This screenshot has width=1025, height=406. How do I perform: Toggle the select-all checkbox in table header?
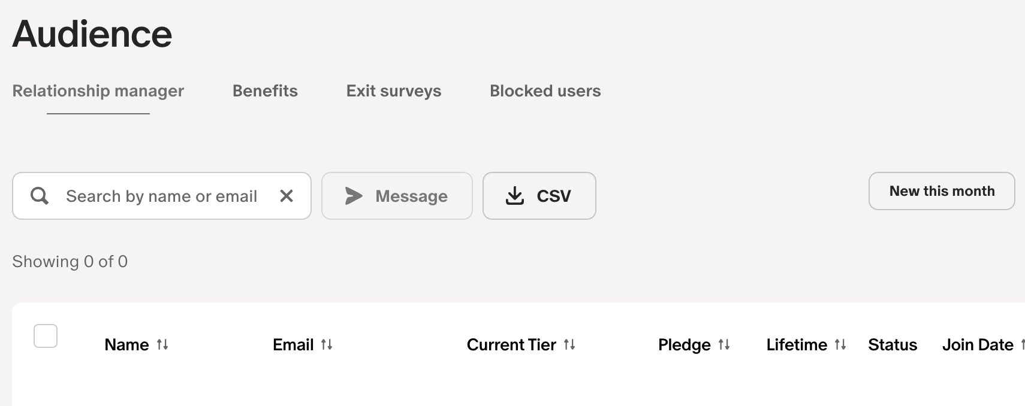(46, 336)
